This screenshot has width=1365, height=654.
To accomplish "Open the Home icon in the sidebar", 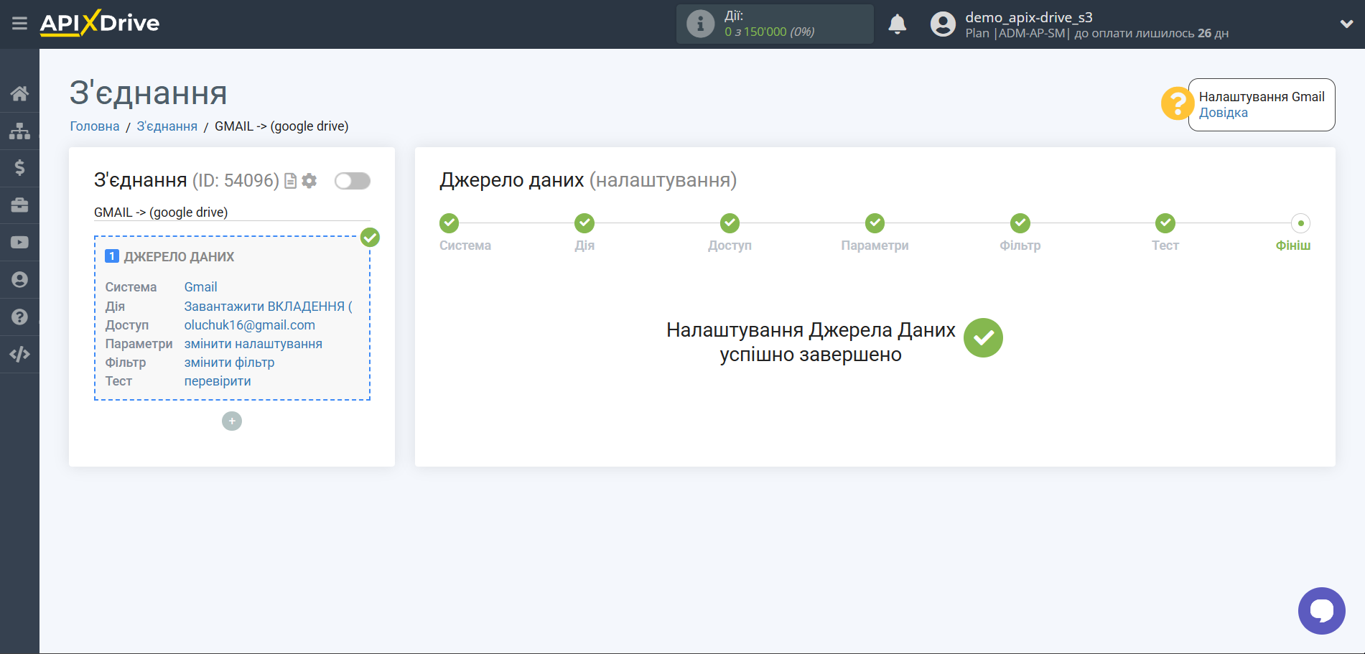I will (19, 93).
